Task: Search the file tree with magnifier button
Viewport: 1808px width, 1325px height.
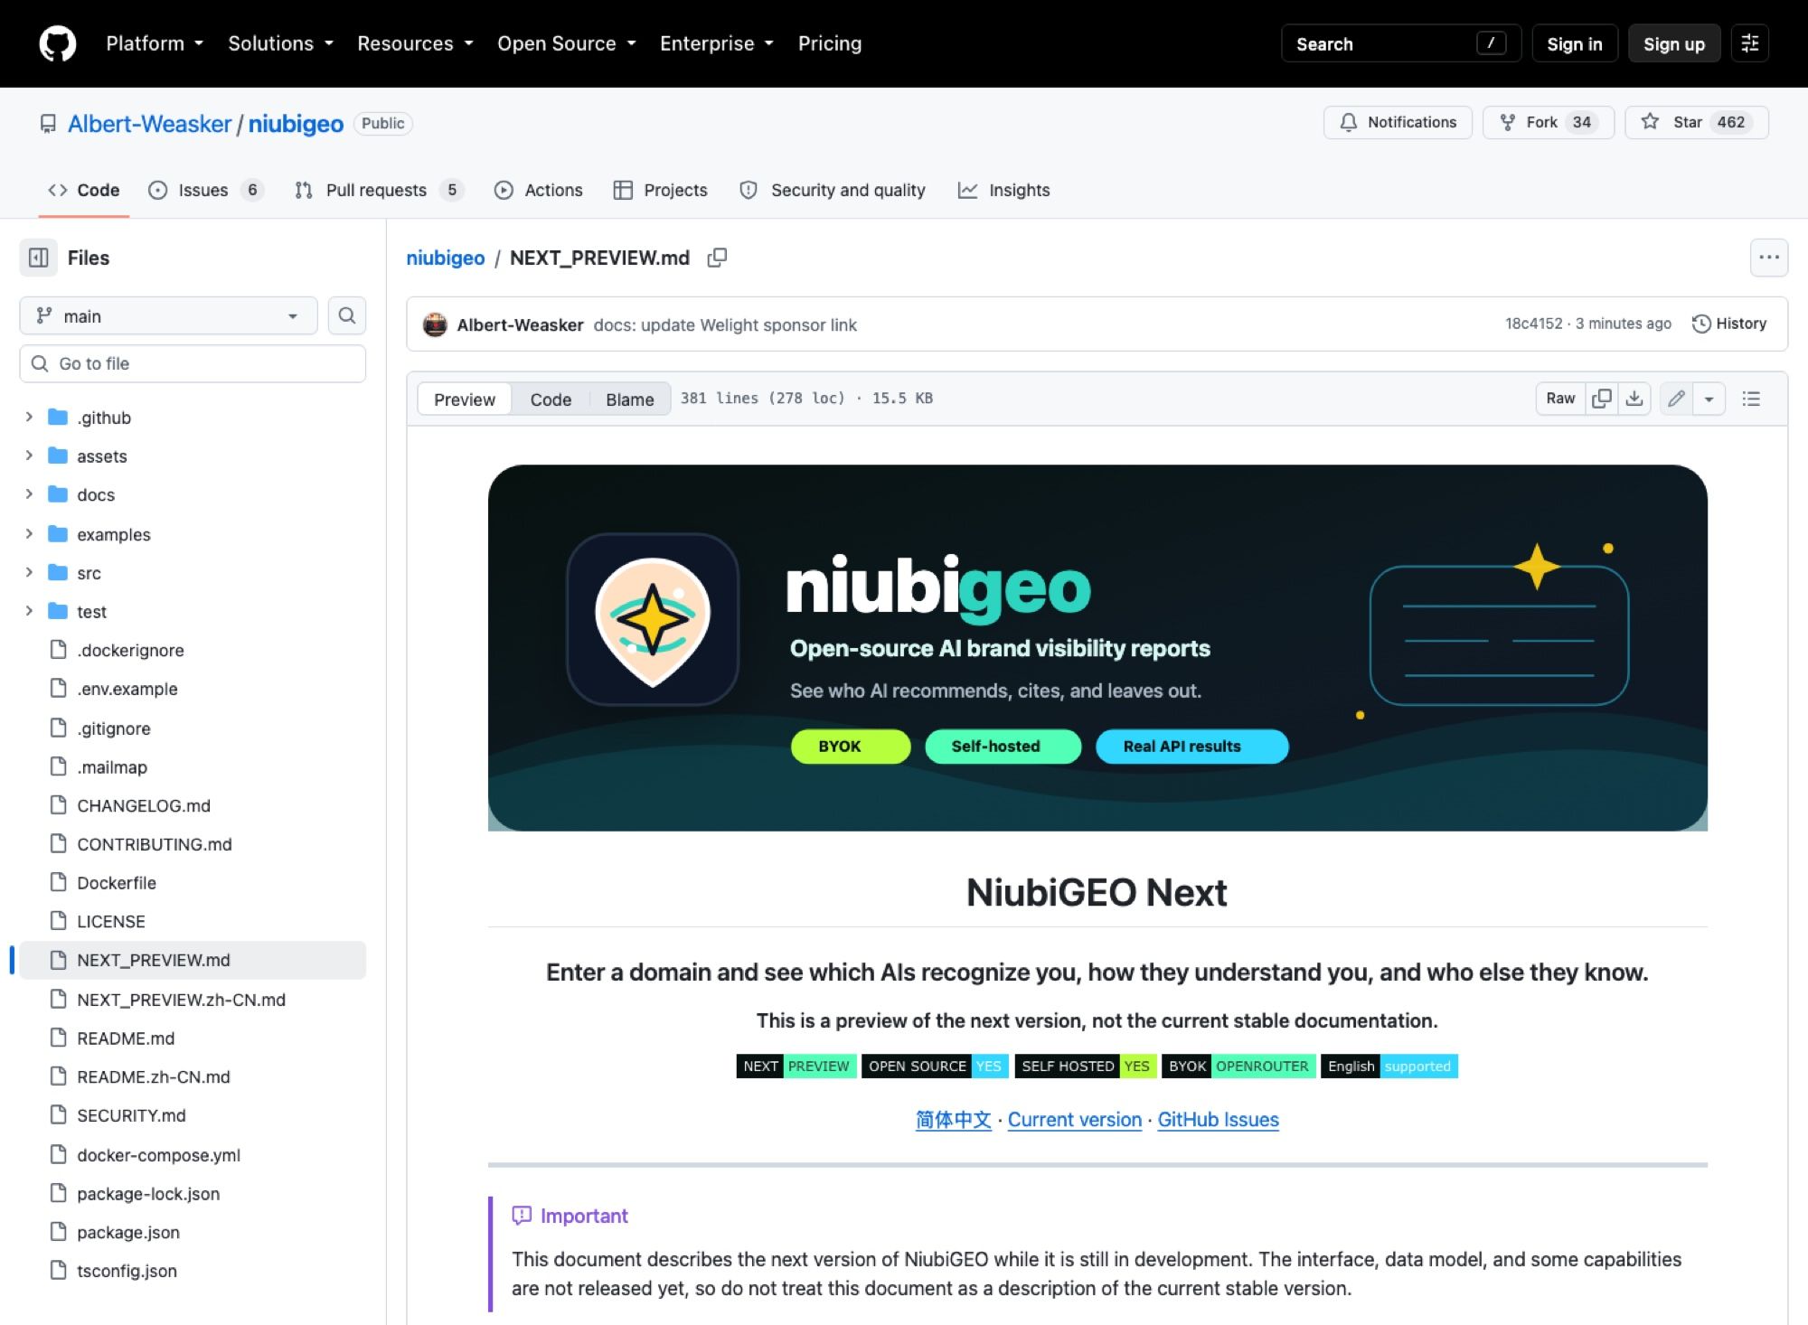Action: coord(346,315)
